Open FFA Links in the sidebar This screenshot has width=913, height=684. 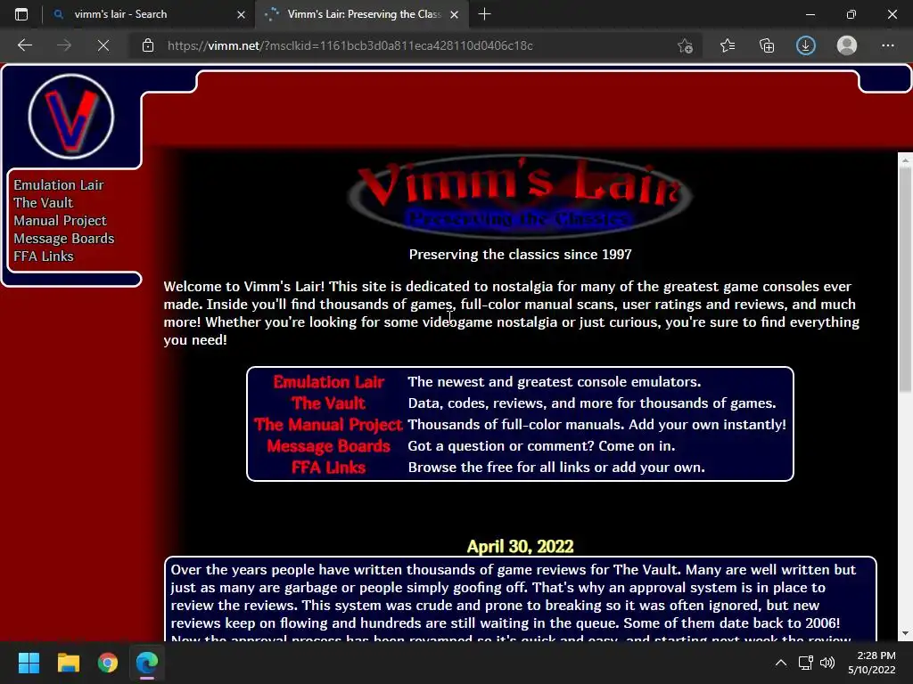(44, 256)
